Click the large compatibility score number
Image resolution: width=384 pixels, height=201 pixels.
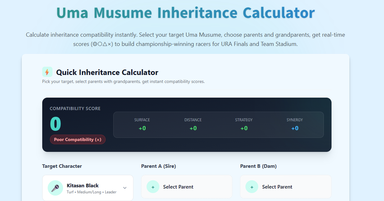click(55, 124)
